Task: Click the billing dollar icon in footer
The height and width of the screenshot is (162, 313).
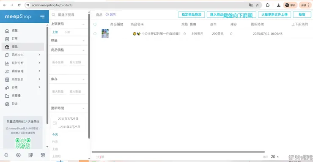Action: click(x=30, y=155)
